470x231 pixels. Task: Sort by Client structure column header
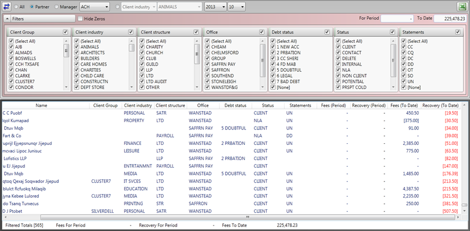[x=170, y=106]
